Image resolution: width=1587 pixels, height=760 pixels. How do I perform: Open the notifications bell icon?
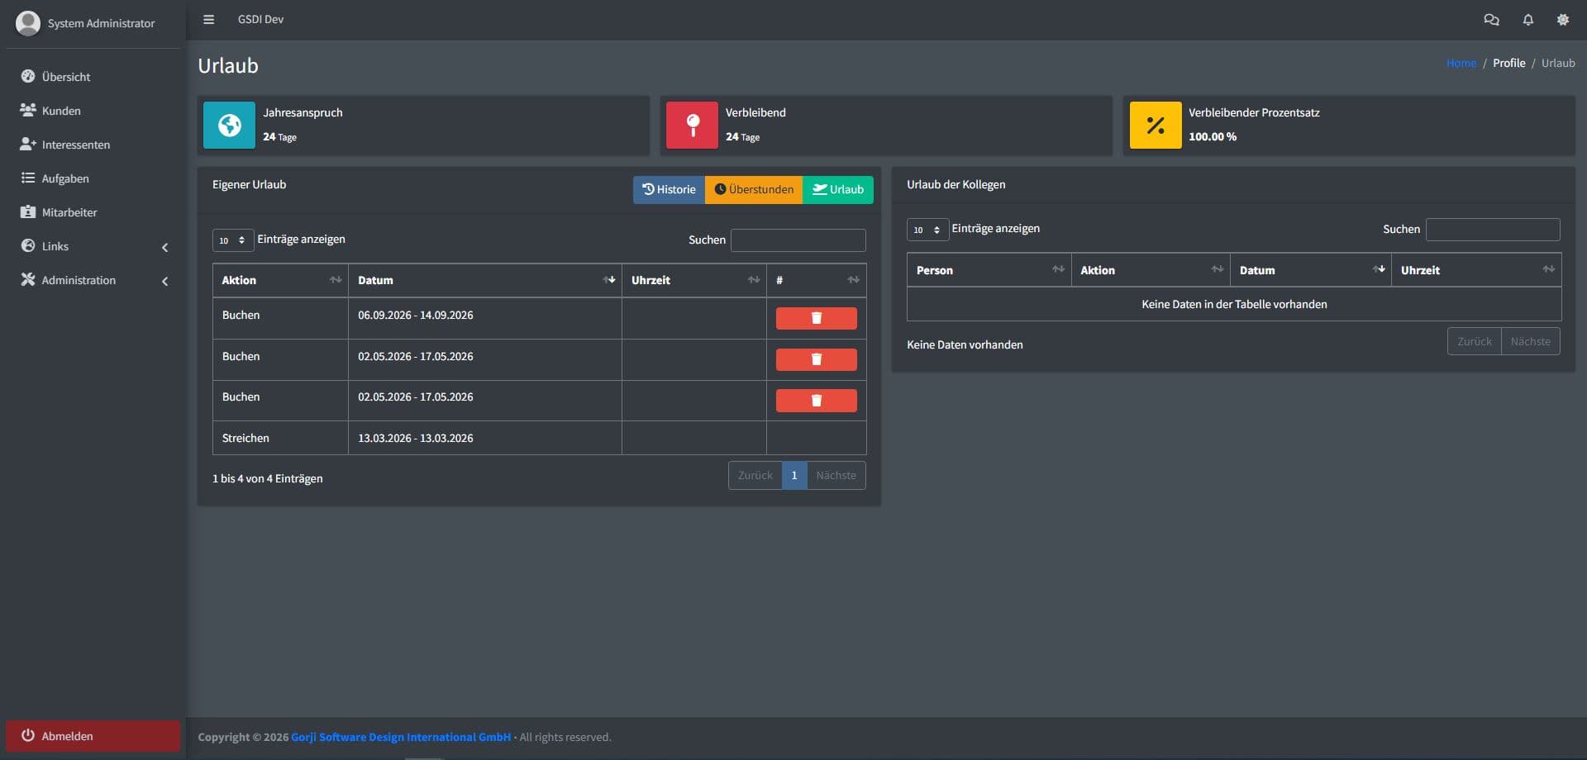[x=1527, y=20]
